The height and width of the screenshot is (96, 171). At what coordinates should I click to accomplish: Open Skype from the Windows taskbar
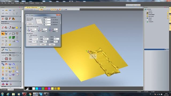41,94
